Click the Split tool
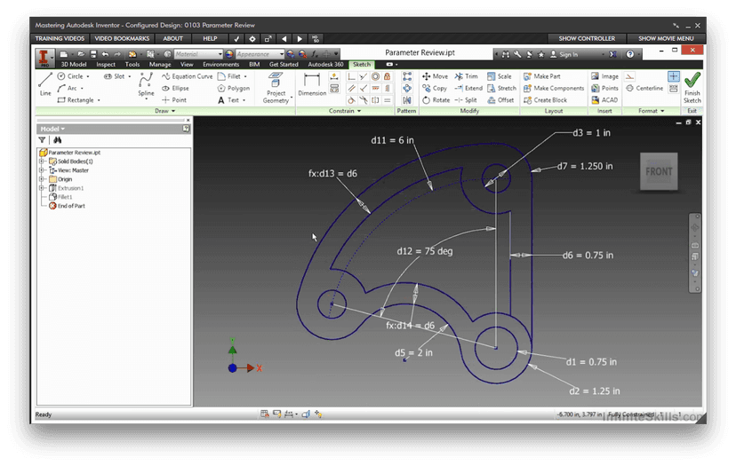The width and height of the screenshot is (736, 466). coord(466,99)
